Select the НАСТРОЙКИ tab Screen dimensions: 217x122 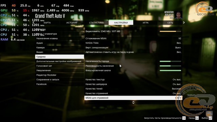(121, 22)
